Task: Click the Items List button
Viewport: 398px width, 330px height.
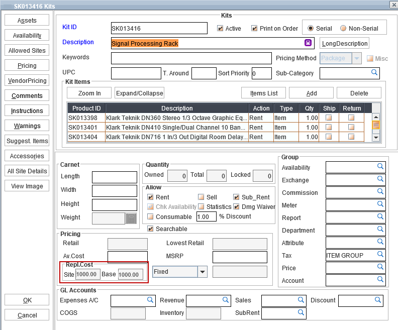Action: coord(264,93)
